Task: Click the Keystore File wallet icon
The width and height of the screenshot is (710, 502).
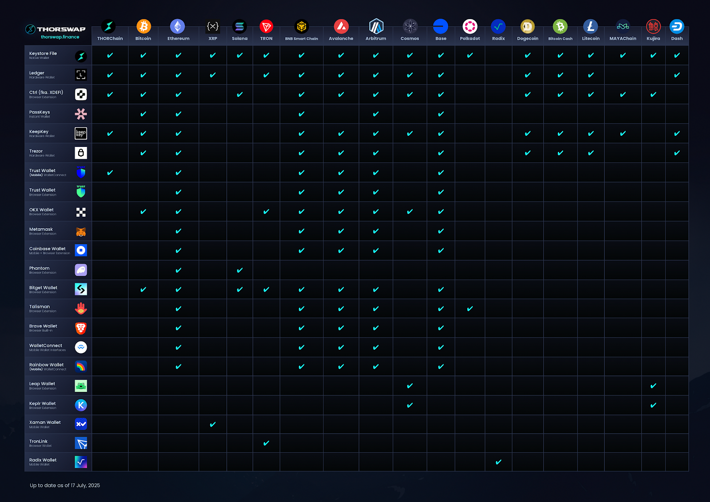Action: point(81,56)
